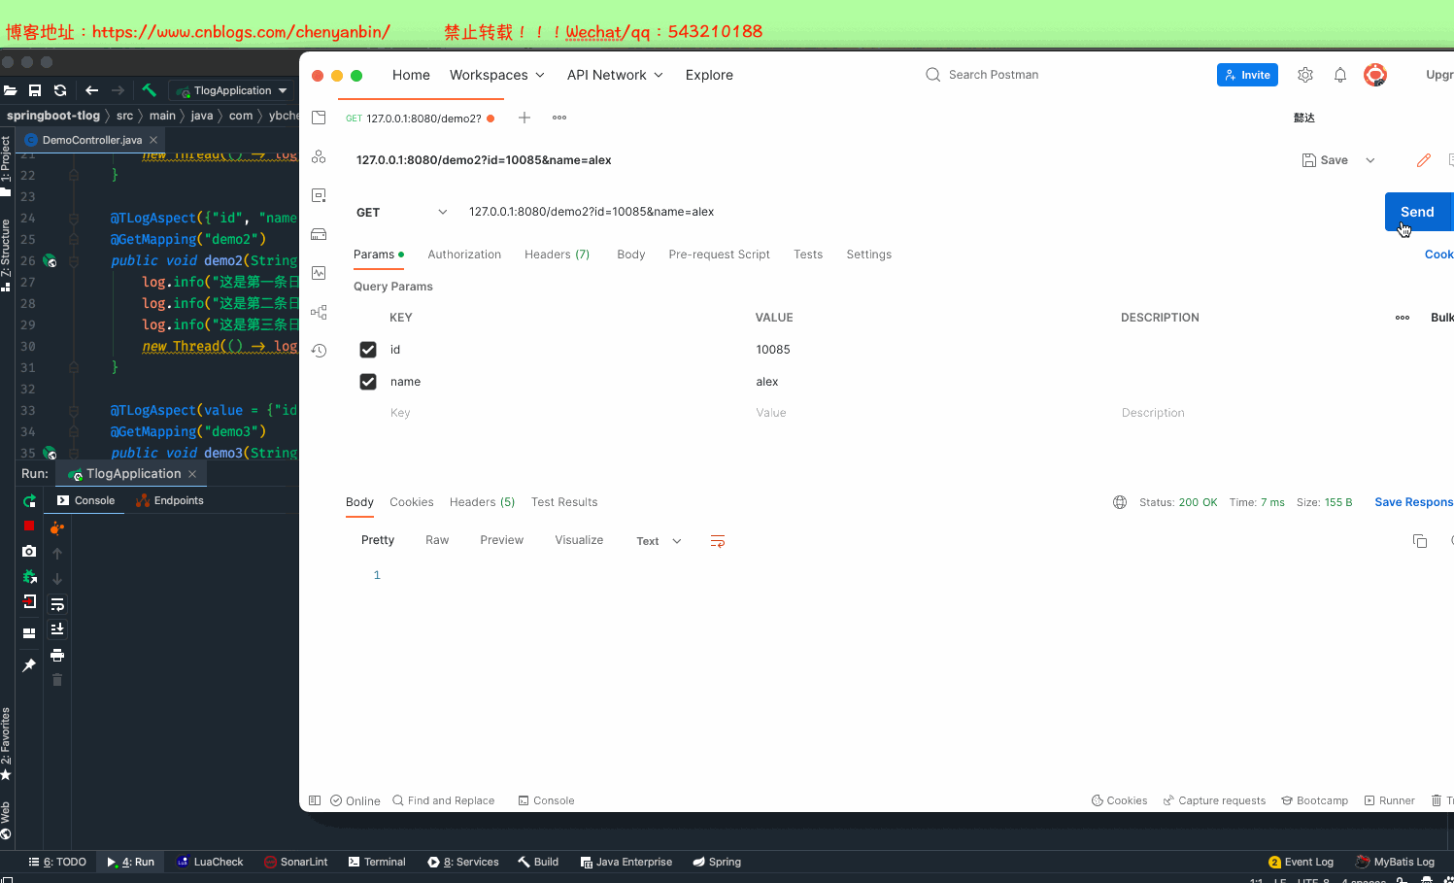
Task: Click the blue Send button
Action: [x=1417, y=212]
